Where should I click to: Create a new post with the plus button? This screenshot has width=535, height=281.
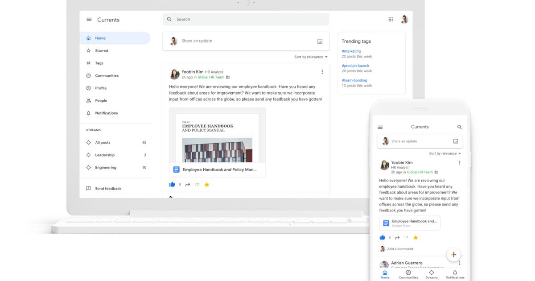[453, 255]
